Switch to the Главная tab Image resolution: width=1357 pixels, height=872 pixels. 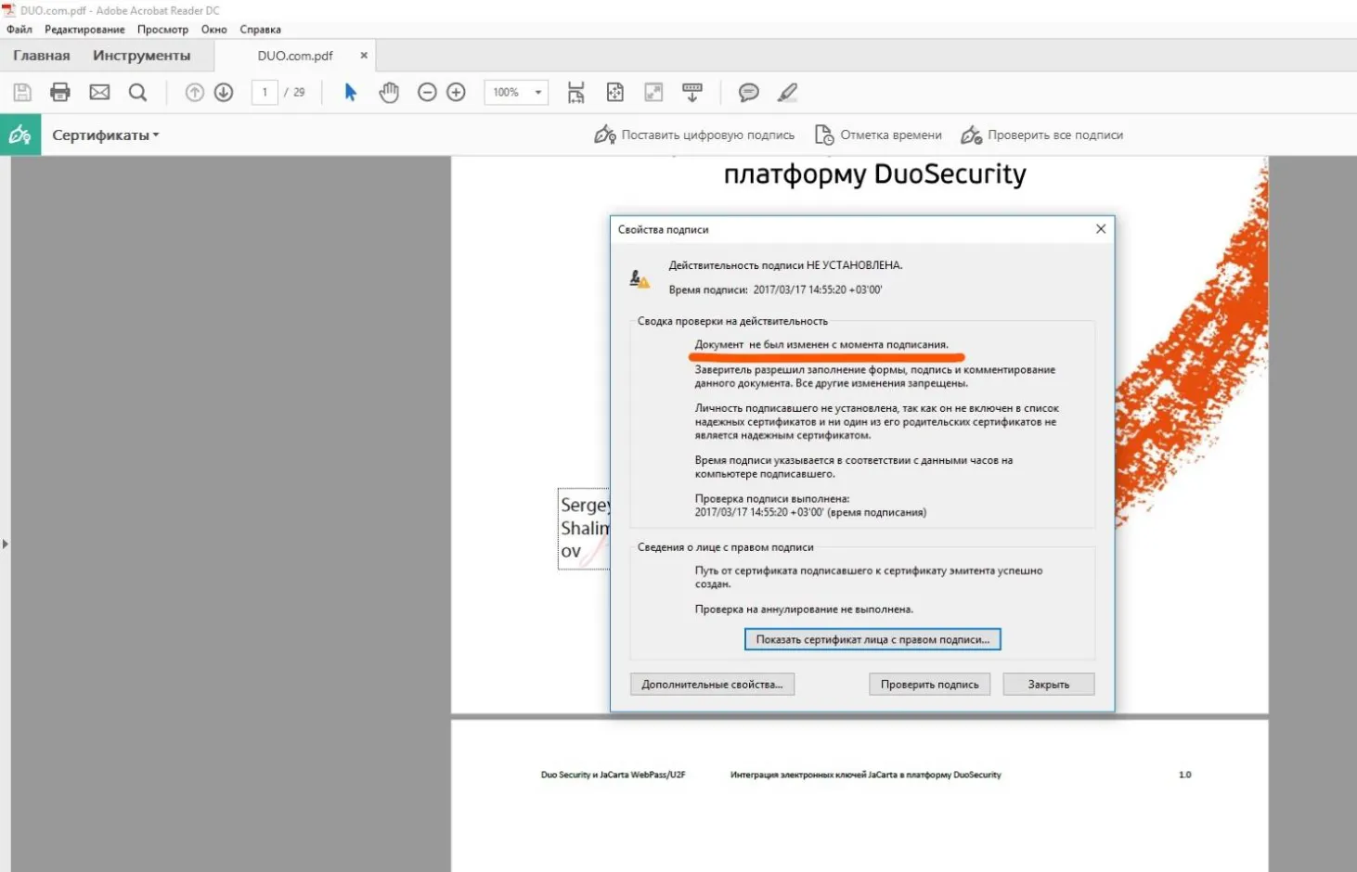42,56
